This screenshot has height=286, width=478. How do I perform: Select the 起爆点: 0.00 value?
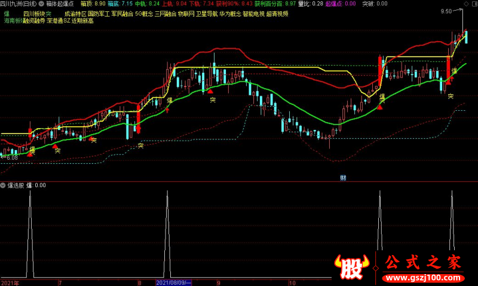coord(341,4)
